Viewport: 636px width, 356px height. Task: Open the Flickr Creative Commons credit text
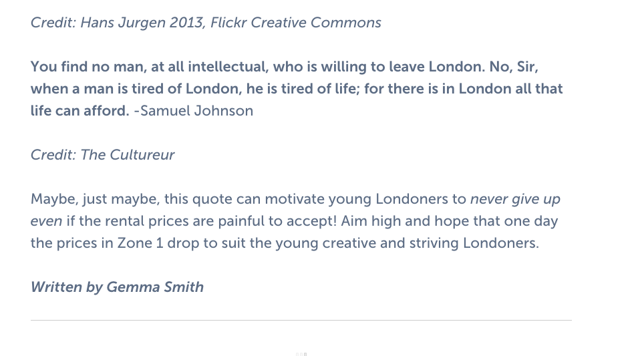(x=295, y=23)
